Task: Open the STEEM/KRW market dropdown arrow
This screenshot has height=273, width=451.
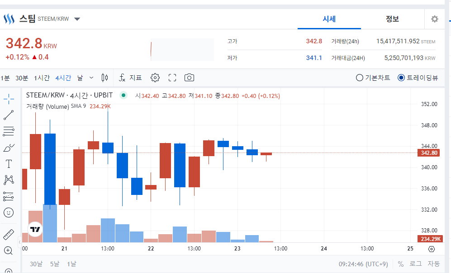Action: click(77, 19)
